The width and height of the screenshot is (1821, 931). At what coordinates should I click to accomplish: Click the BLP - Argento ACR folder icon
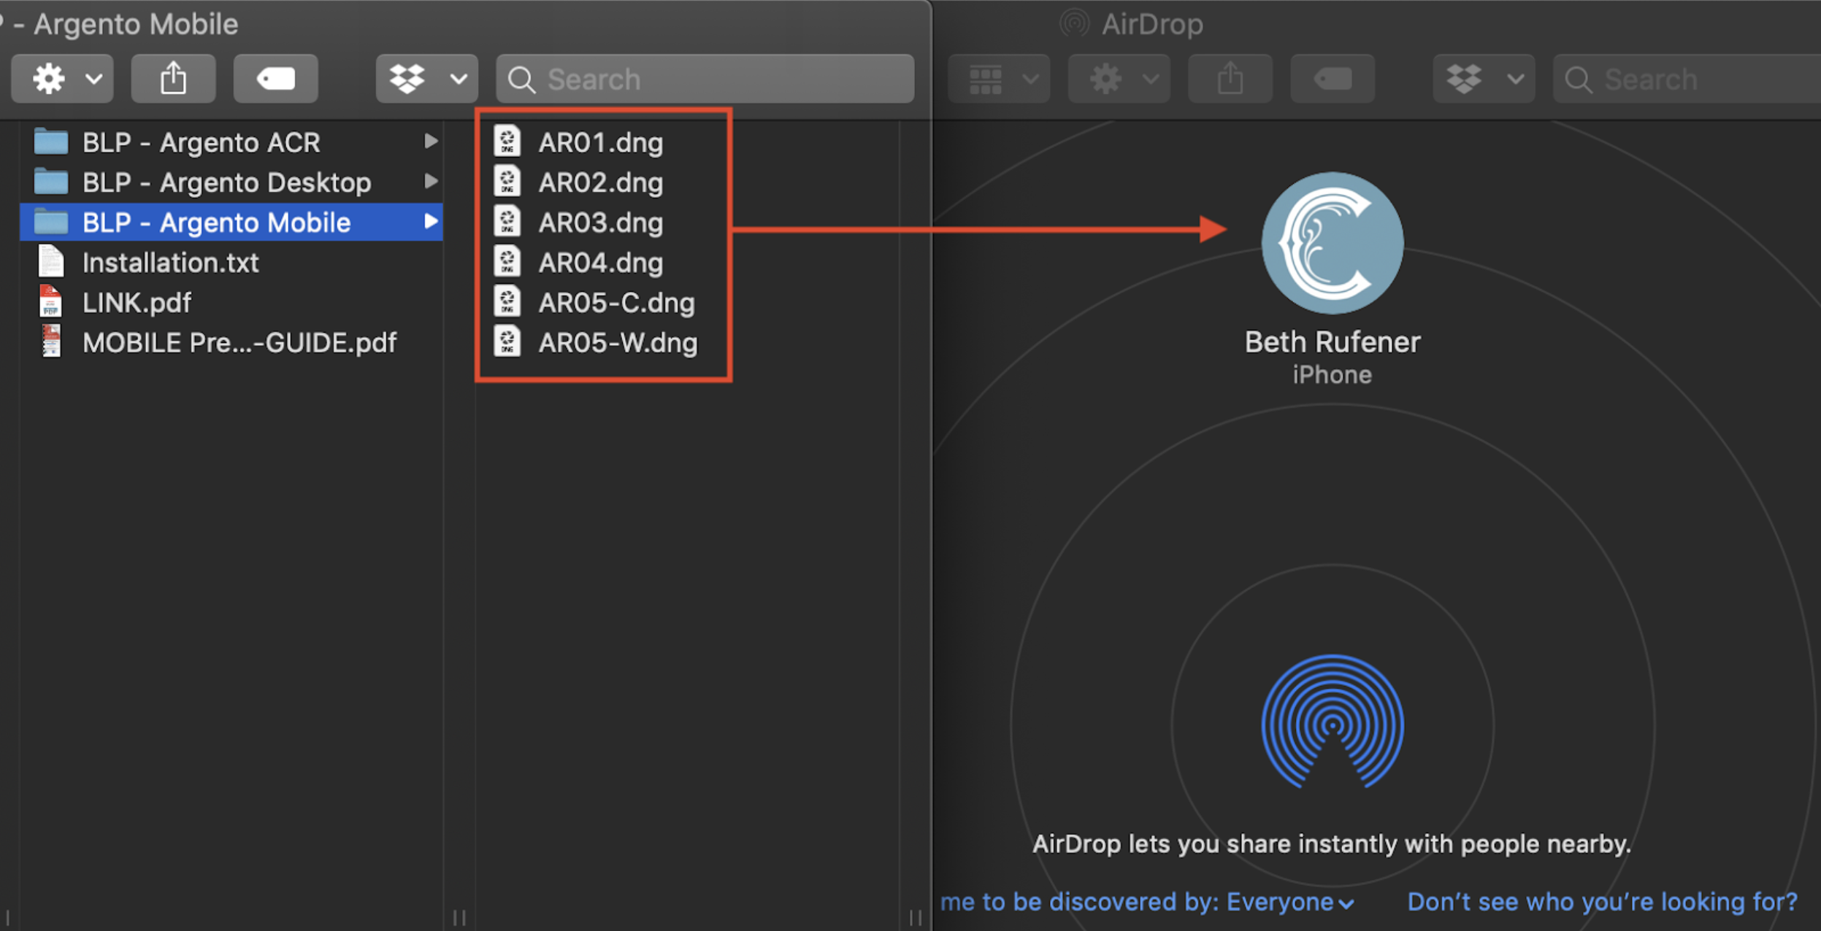tap(51, 142)
